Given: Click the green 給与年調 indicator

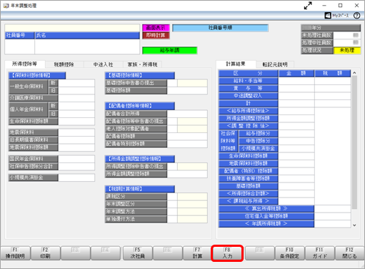Looking at the screenshot, I should [170, 50].
